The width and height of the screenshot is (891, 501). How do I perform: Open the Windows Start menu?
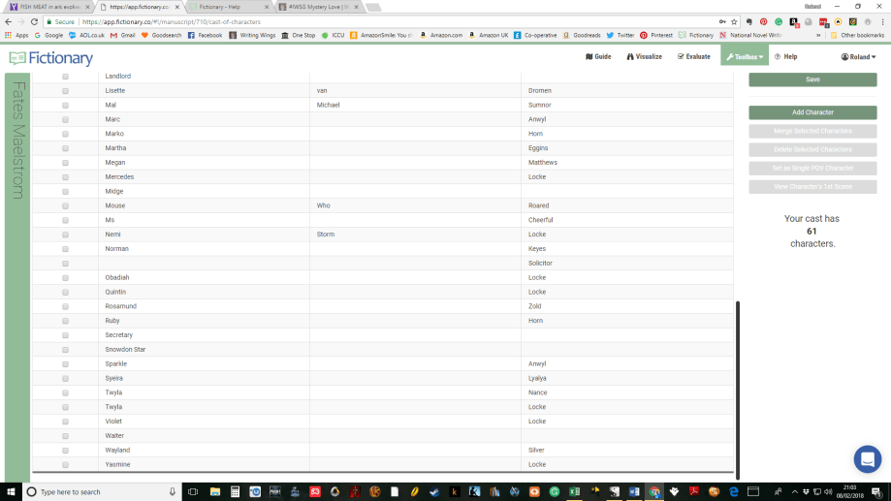(x=10, y=491)
